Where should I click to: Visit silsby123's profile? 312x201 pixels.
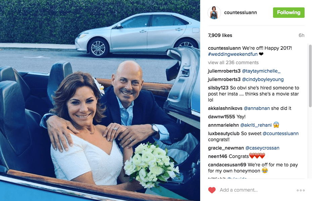[218, 88]
